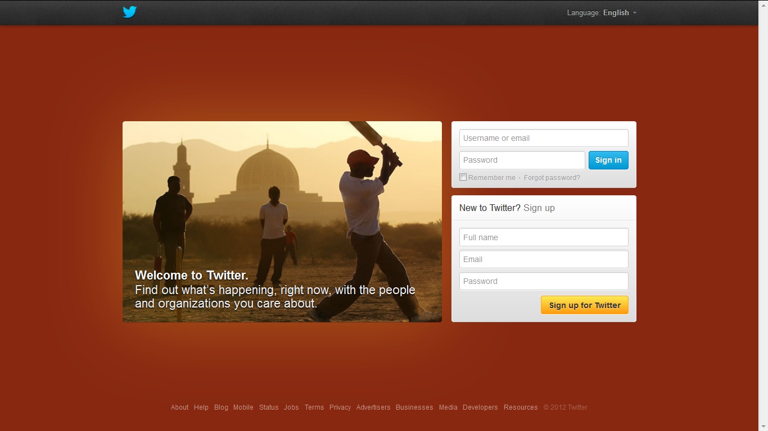Focus the signup Email field
The width and height of the screenshot is (768, 431).
tap(544, 259)
